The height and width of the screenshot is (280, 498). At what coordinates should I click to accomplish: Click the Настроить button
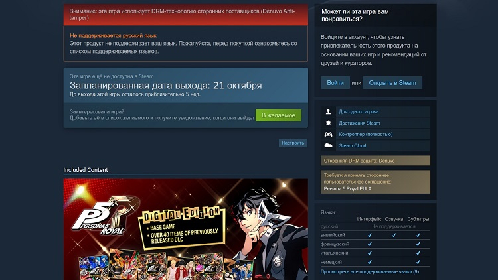tap(293, 143)
